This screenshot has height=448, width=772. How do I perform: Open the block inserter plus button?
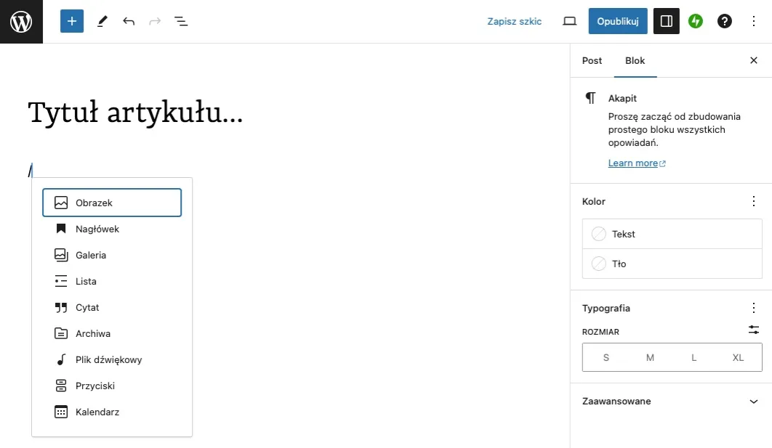pos(72,21)
